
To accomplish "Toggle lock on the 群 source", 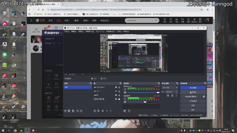I will (x=119, y=95).
